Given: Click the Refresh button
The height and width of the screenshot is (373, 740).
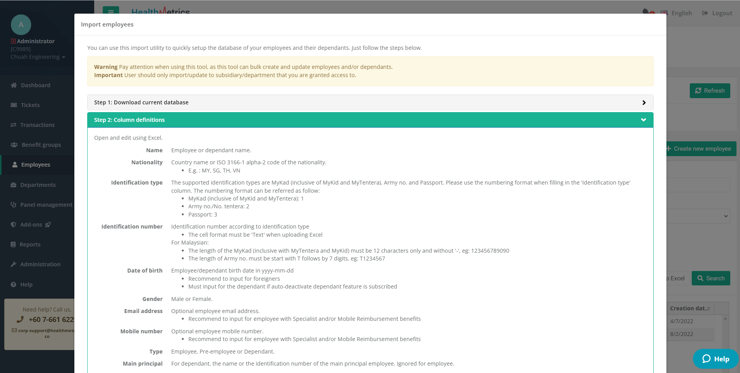Looking at the screenshot, I should 710,91.
